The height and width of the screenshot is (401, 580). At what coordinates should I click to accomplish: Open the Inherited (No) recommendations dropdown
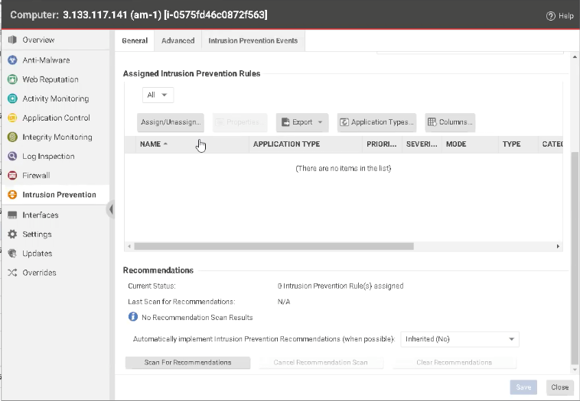click(x=460, y=339)
